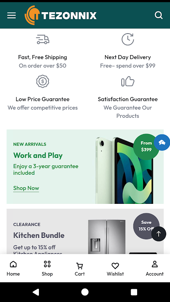This screenshot has height=302, width=170.
Task: Open the blue live chat bubble
Action: pyautogui.click(x=162, y=143)
